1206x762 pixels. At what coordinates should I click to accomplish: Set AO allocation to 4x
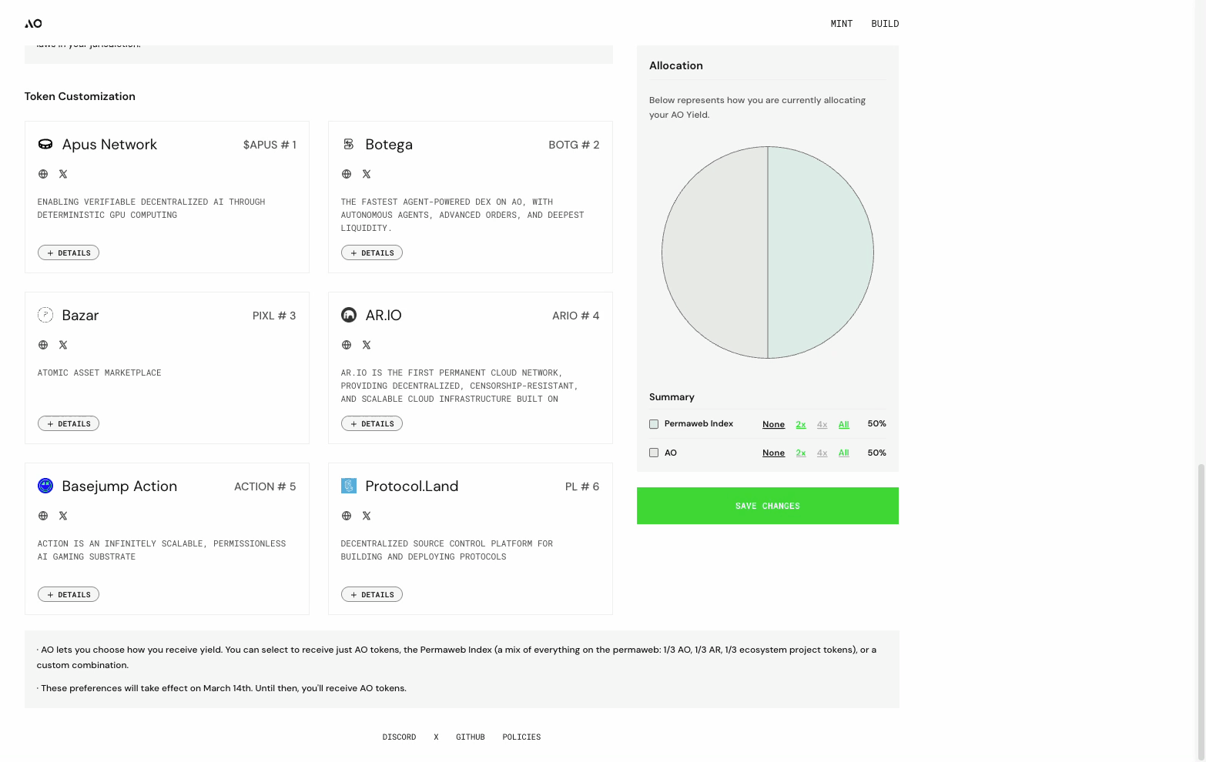pos(822,453)
